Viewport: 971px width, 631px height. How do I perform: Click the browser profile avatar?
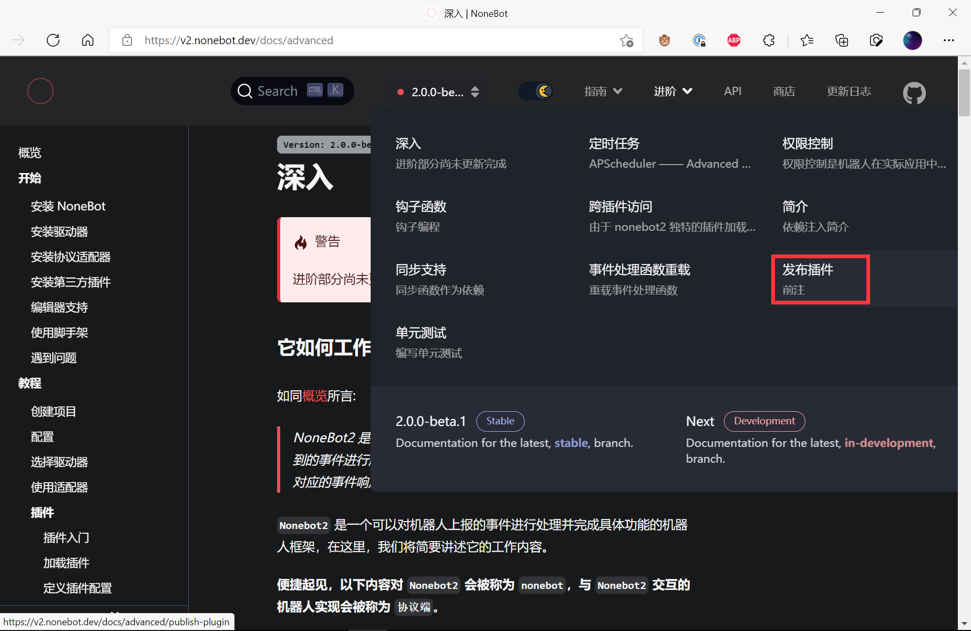click(912, 40)
